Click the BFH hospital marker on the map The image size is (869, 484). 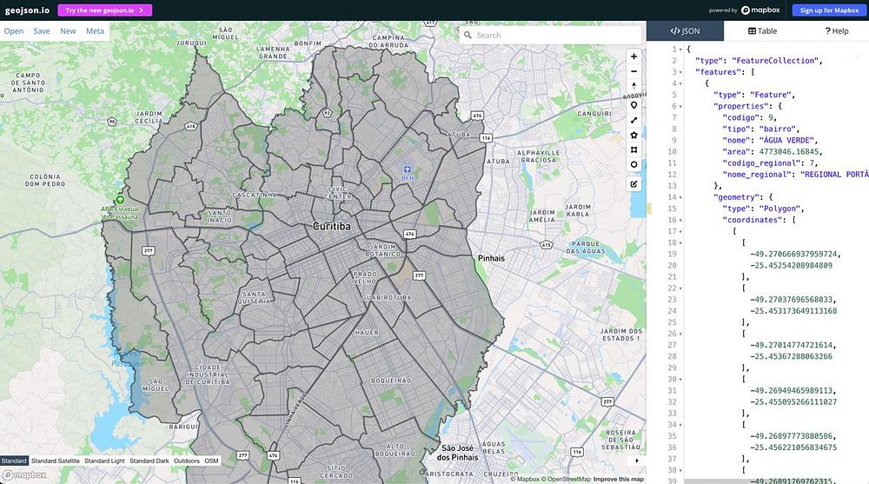[408, 169]
